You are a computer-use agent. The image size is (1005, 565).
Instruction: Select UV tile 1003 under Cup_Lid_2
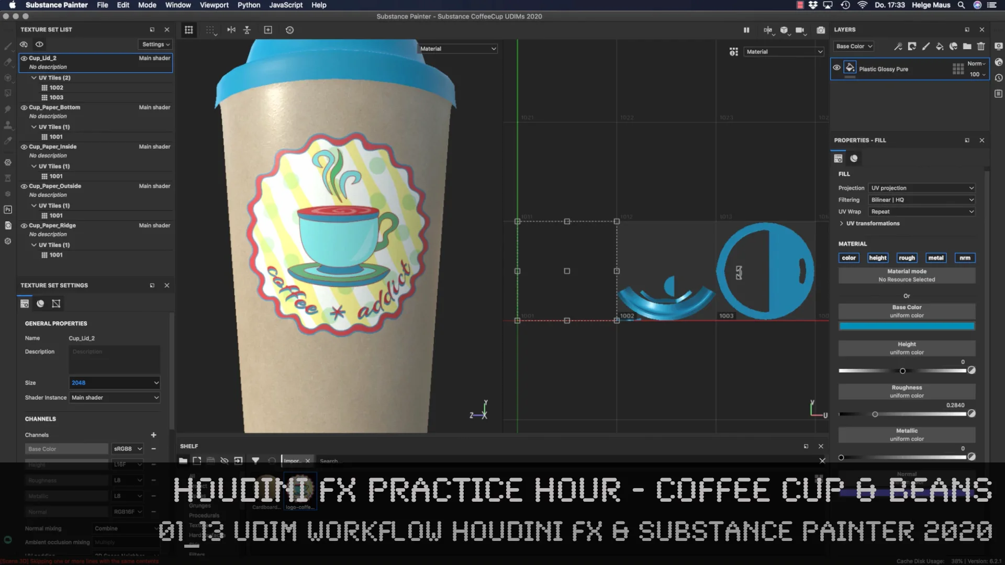(x=56, y=97)
